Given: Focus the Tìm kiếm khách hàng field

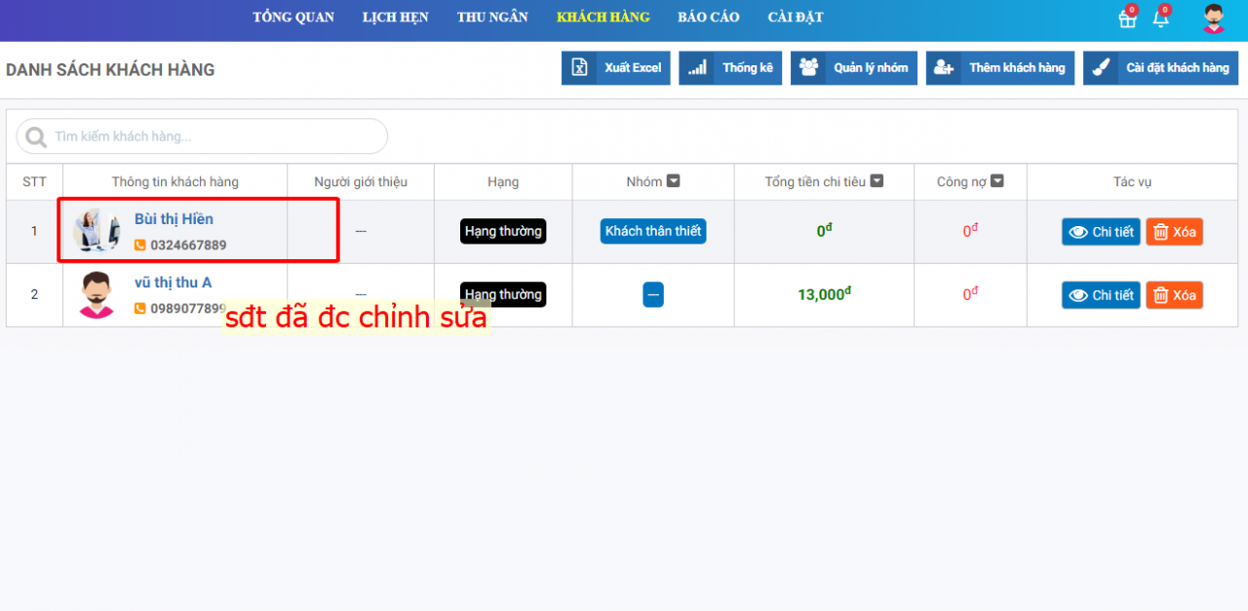Looking at the screenshot, I should click(x=214, y=136).
